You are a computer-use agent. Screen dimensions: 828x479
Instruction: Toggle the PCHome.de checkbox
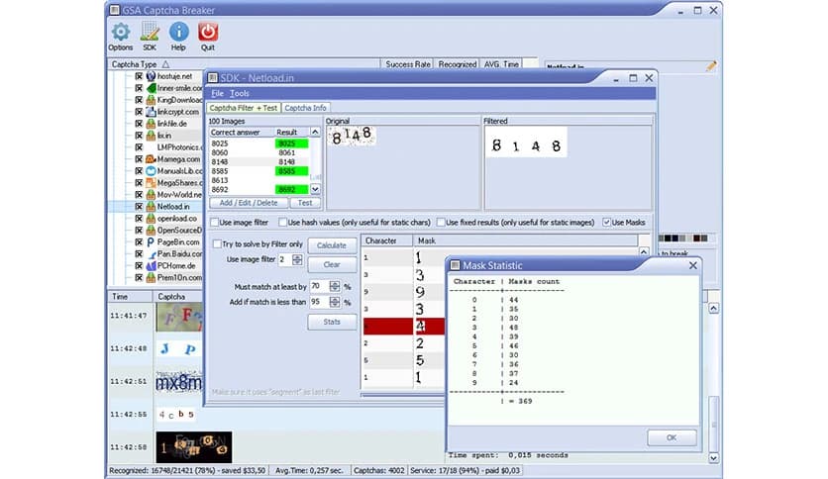click(x=139, y=266)
